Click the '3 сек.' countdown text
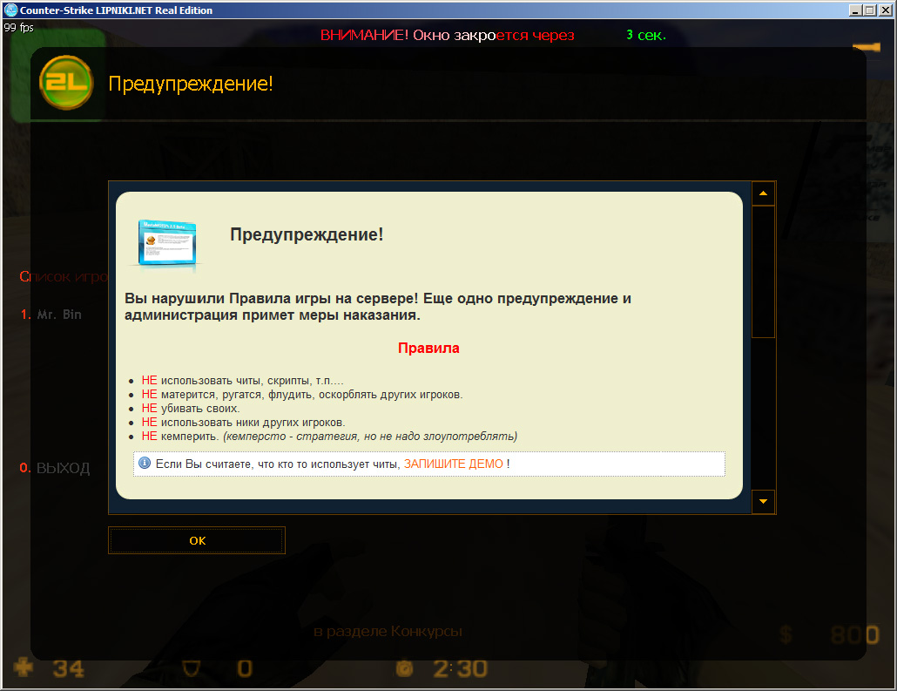Viewport: 897px width, 691px height. pos(646,35)
